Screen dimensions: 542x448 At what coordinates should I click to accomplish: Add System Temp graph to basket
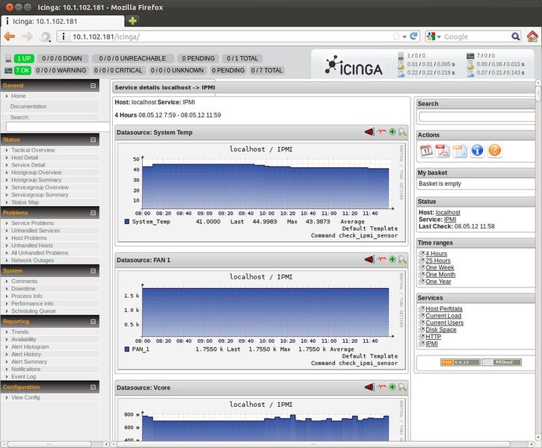point(392,131)
